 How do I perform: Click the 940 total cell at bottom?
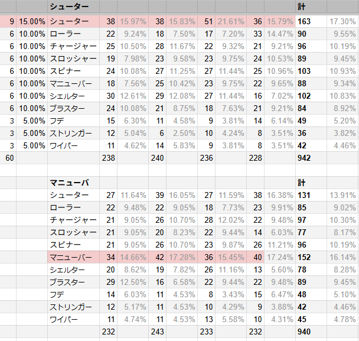(x=311, y=332)
